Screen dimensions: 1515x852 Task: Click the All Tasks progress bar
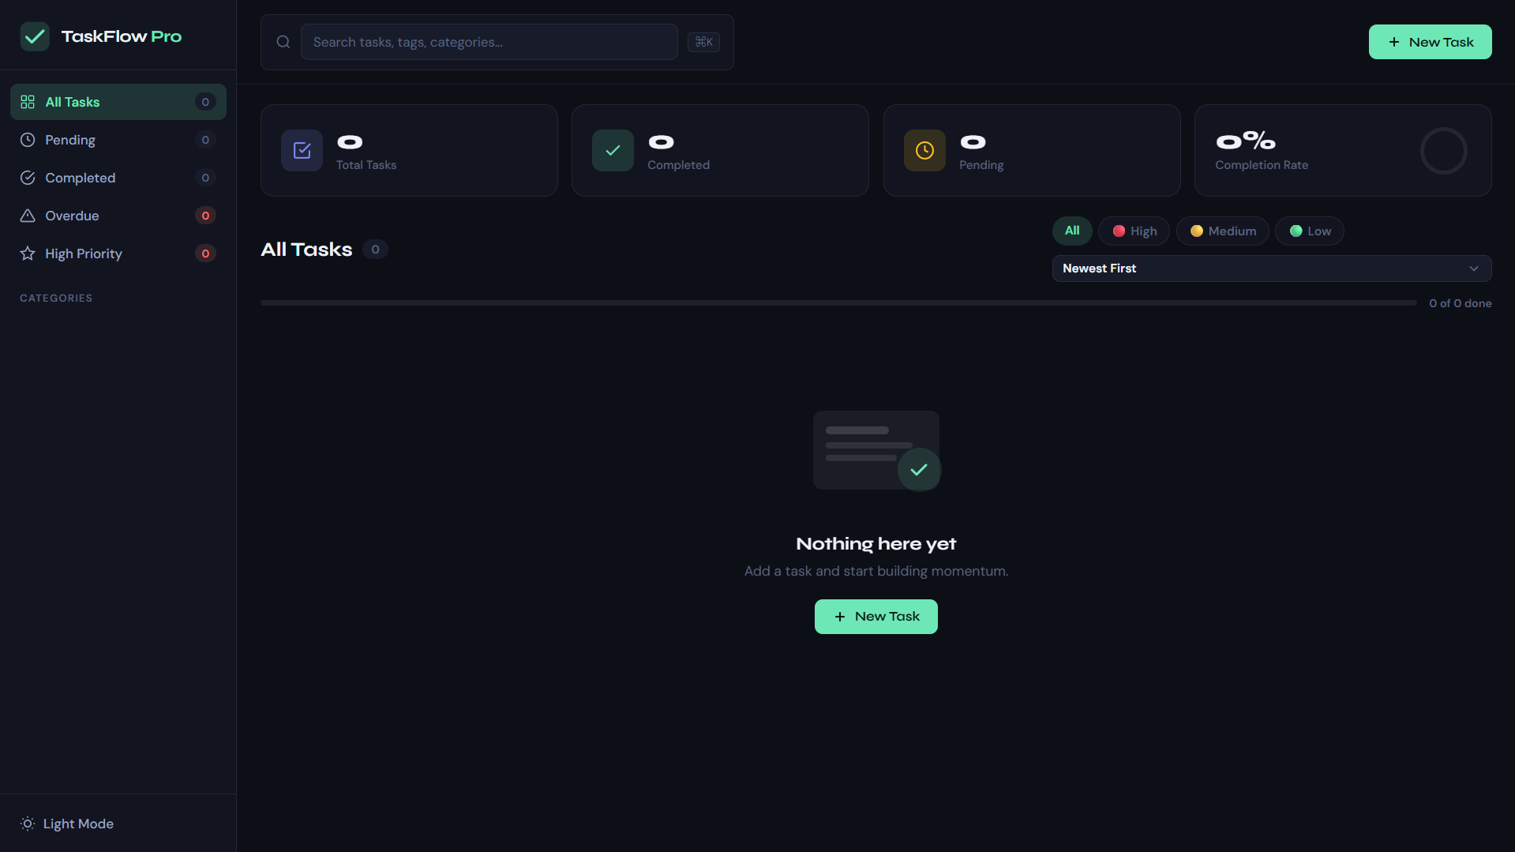(838, 302)
